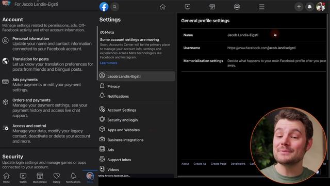The width and height of the screenshot is (330, 186).
Task: Open the Facebook search magnifier
Action: (x=114, y=7)
